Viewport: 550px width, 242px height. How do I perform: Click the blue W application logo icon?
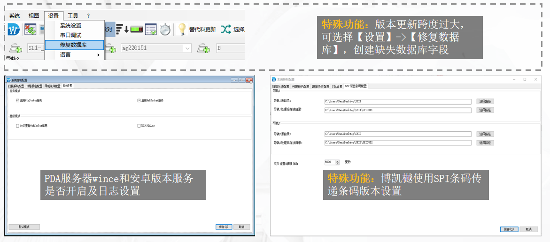pyautogui.click(x=13, y=30)
